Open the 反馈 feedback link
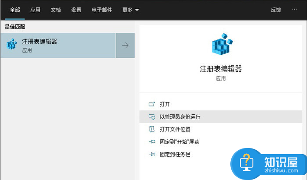This screenshot has width=307, height=180. (x=276, y=10)
